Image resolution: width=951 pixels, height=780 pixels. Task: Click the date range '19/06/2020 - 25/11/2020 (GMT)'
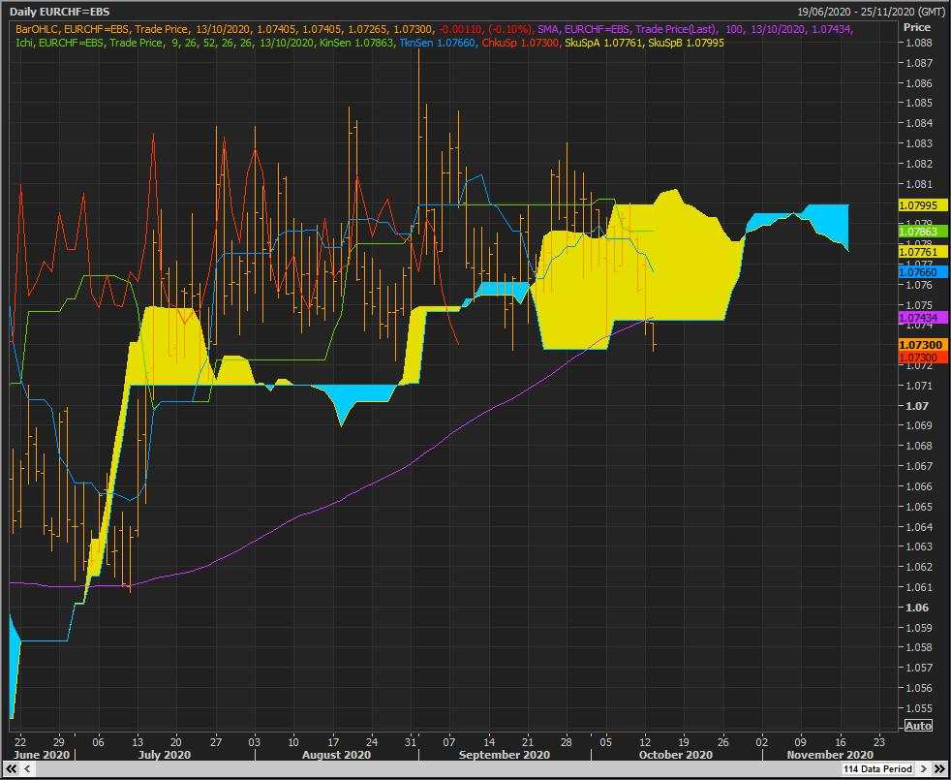tap(873, 12)
